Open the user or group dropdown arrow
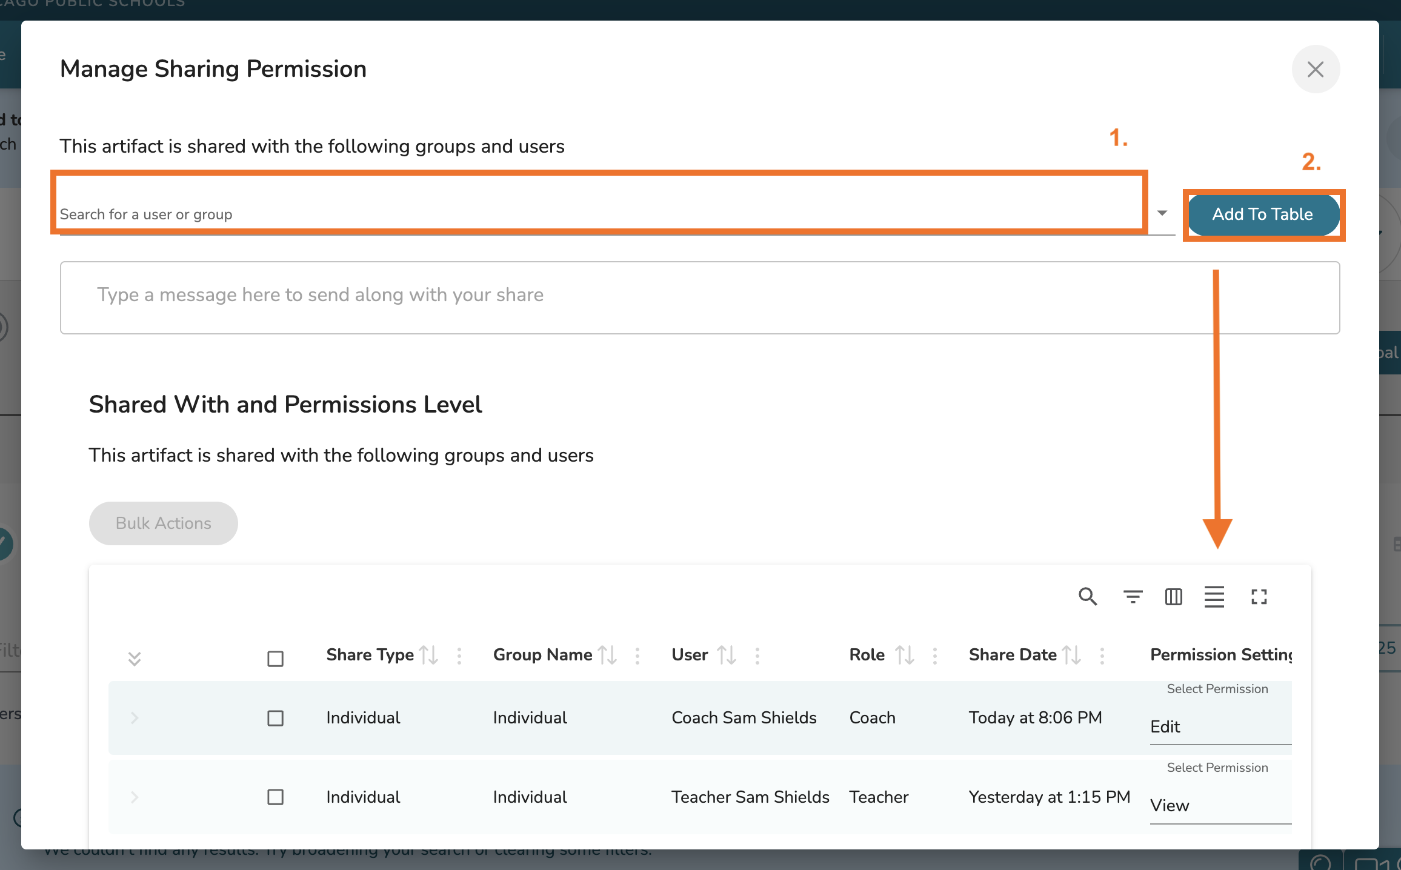 (x=1162, y=213)
